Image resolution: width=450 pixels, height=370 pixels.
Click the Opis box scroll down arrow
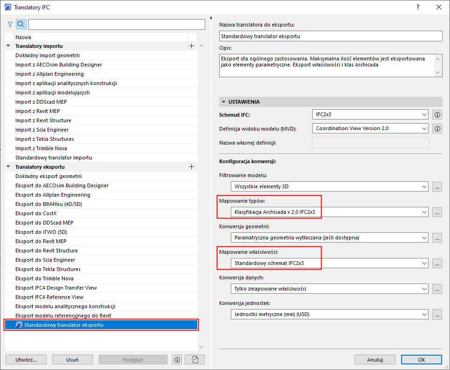point(437,73)
